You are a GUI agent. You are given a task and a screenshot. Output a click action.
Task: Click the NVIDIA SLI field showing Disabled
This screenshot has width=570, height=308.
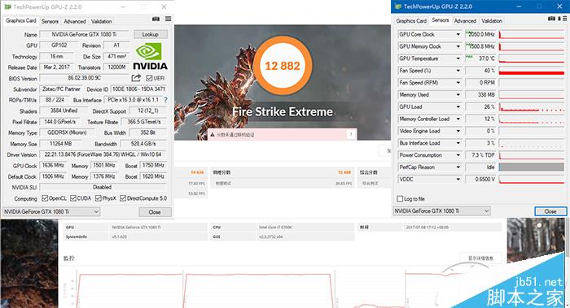tap(103, 187)
